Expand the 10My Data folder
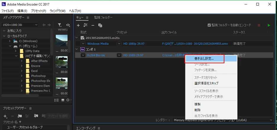Image resolution: width=277 pixels, height=130 pixels. [16, 51]
